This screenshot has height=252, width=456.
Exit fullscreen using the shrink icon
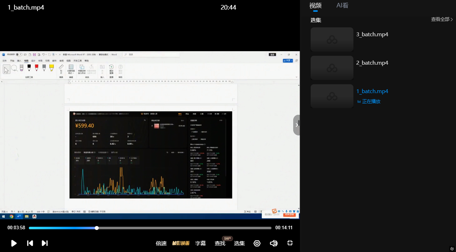[x=290, y=243]
